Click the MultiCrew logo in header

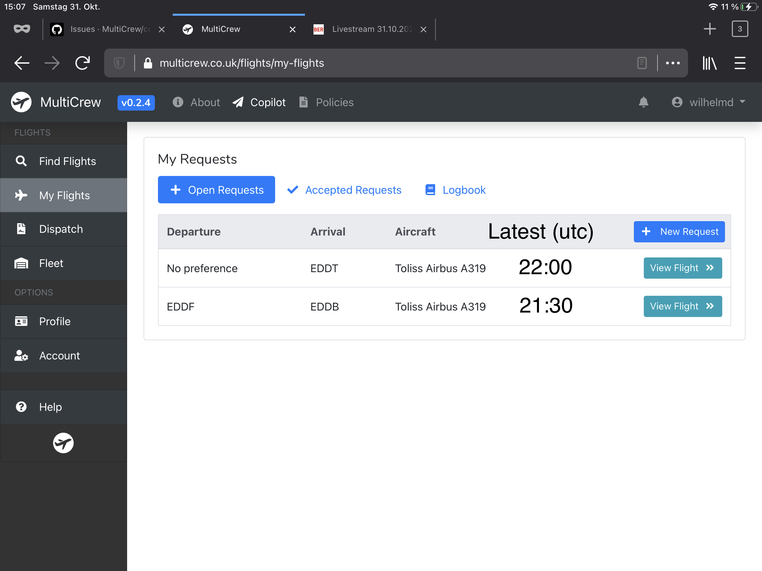(21, 102)
